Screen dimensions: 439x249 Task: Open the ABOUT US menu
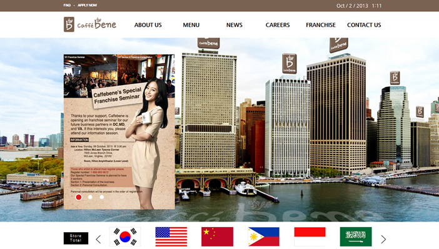click(x=148, y=25)
